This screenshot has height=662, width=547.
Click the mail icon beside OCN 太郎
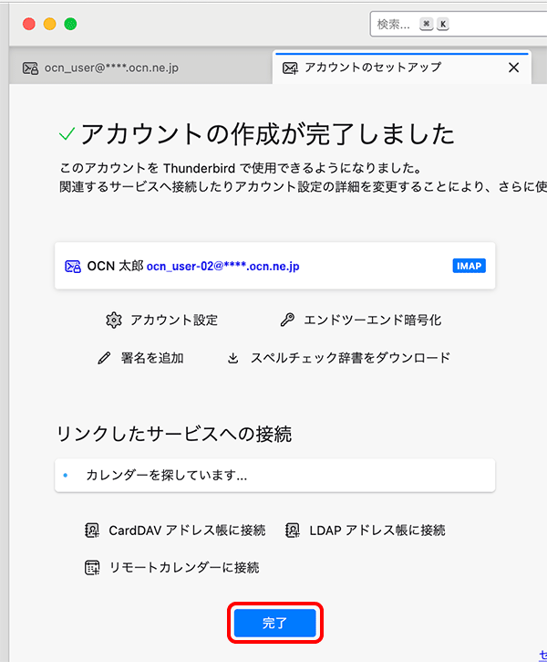[73, 266]
